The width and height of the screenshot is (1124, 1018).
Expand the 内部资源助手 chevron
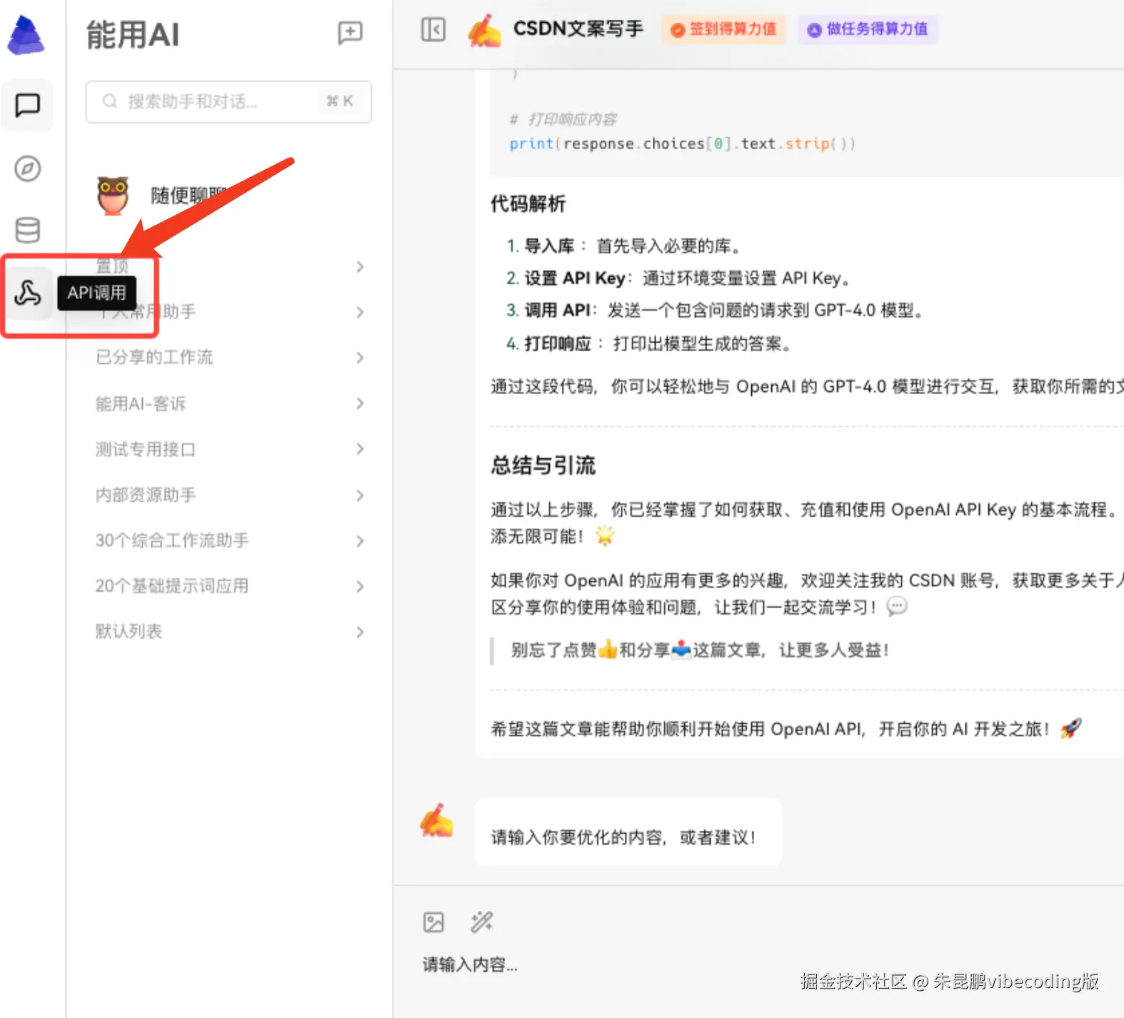click(x=360, y=495)
